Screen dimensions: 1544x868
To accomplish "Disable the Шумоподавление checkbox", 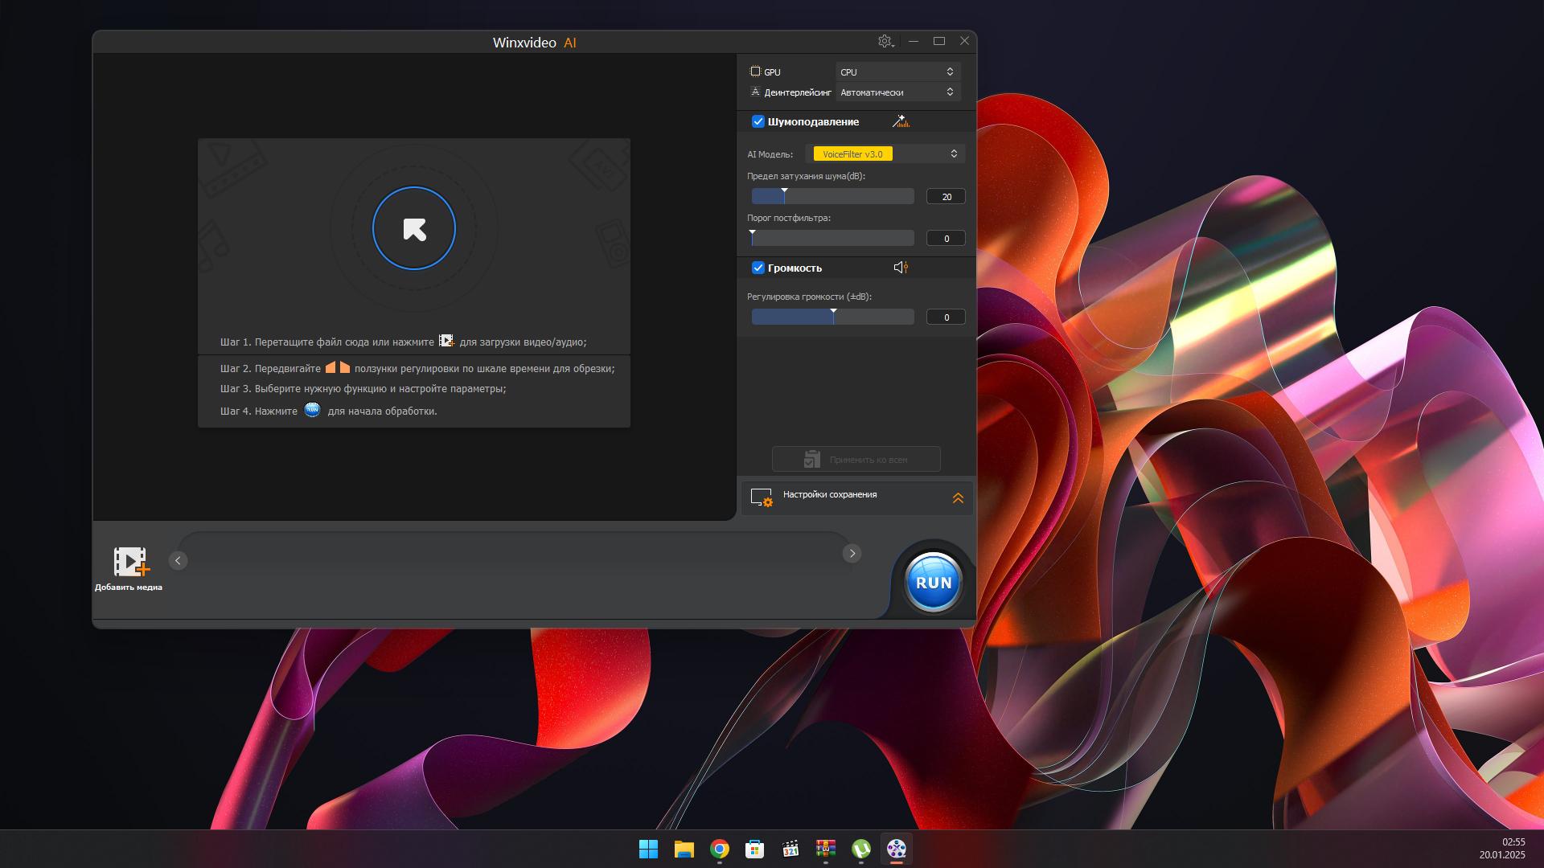I will pos(758,121).
